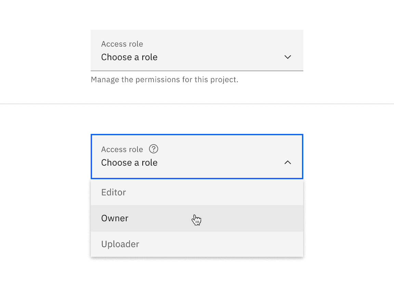Select Editor from the role list

click(113, 192)
